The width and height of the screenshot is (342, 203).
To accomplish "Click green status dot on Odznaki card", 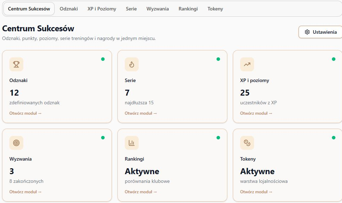I will click(103, 59).
